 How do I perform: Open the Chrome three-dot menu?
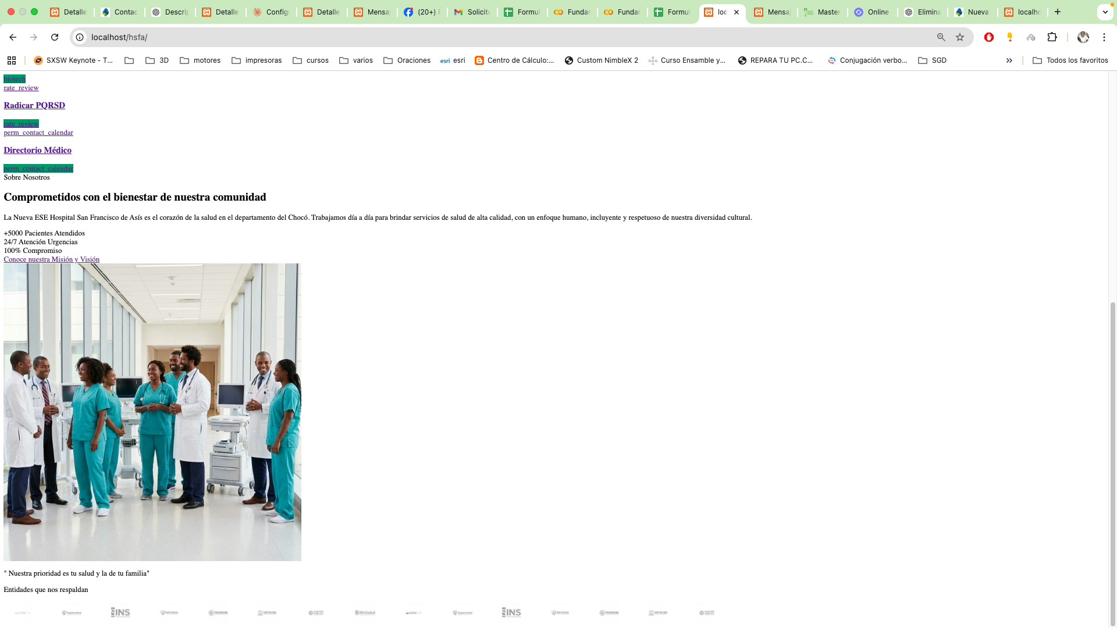(1104, 37)
